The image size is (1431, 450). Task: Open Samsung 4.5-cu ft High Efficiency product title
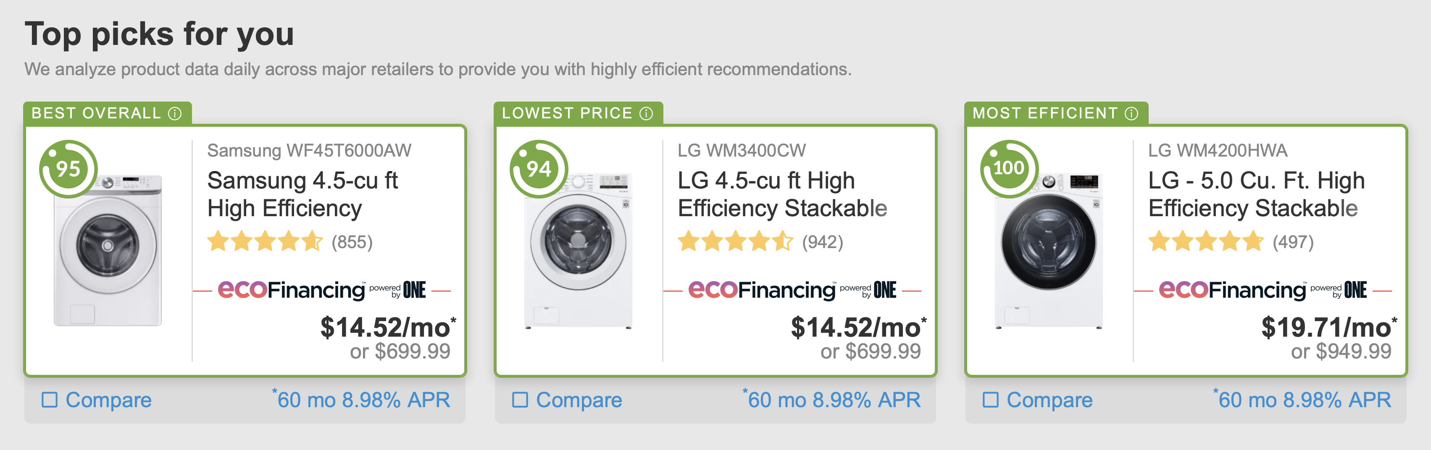coord(302,194)
